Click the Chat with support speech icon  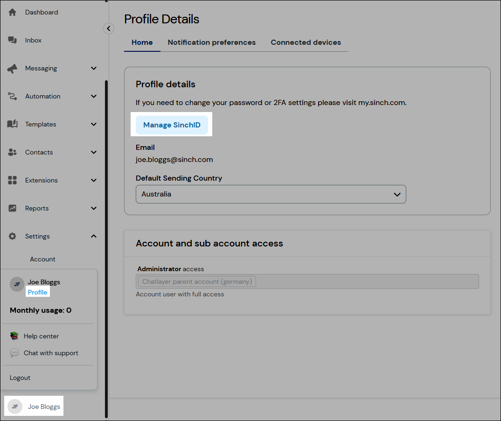(14, 352)
